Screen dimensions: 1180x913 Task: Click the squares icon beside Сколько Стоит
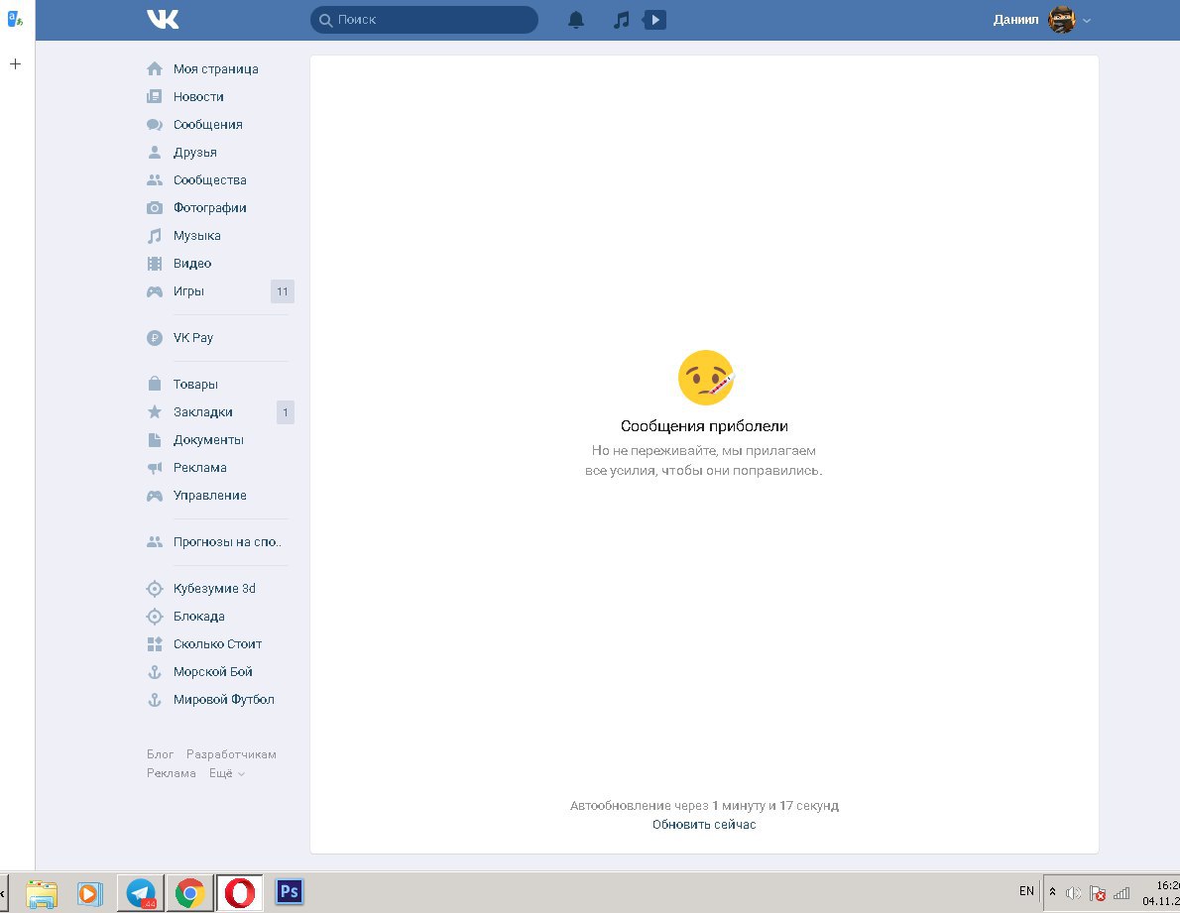155,643
